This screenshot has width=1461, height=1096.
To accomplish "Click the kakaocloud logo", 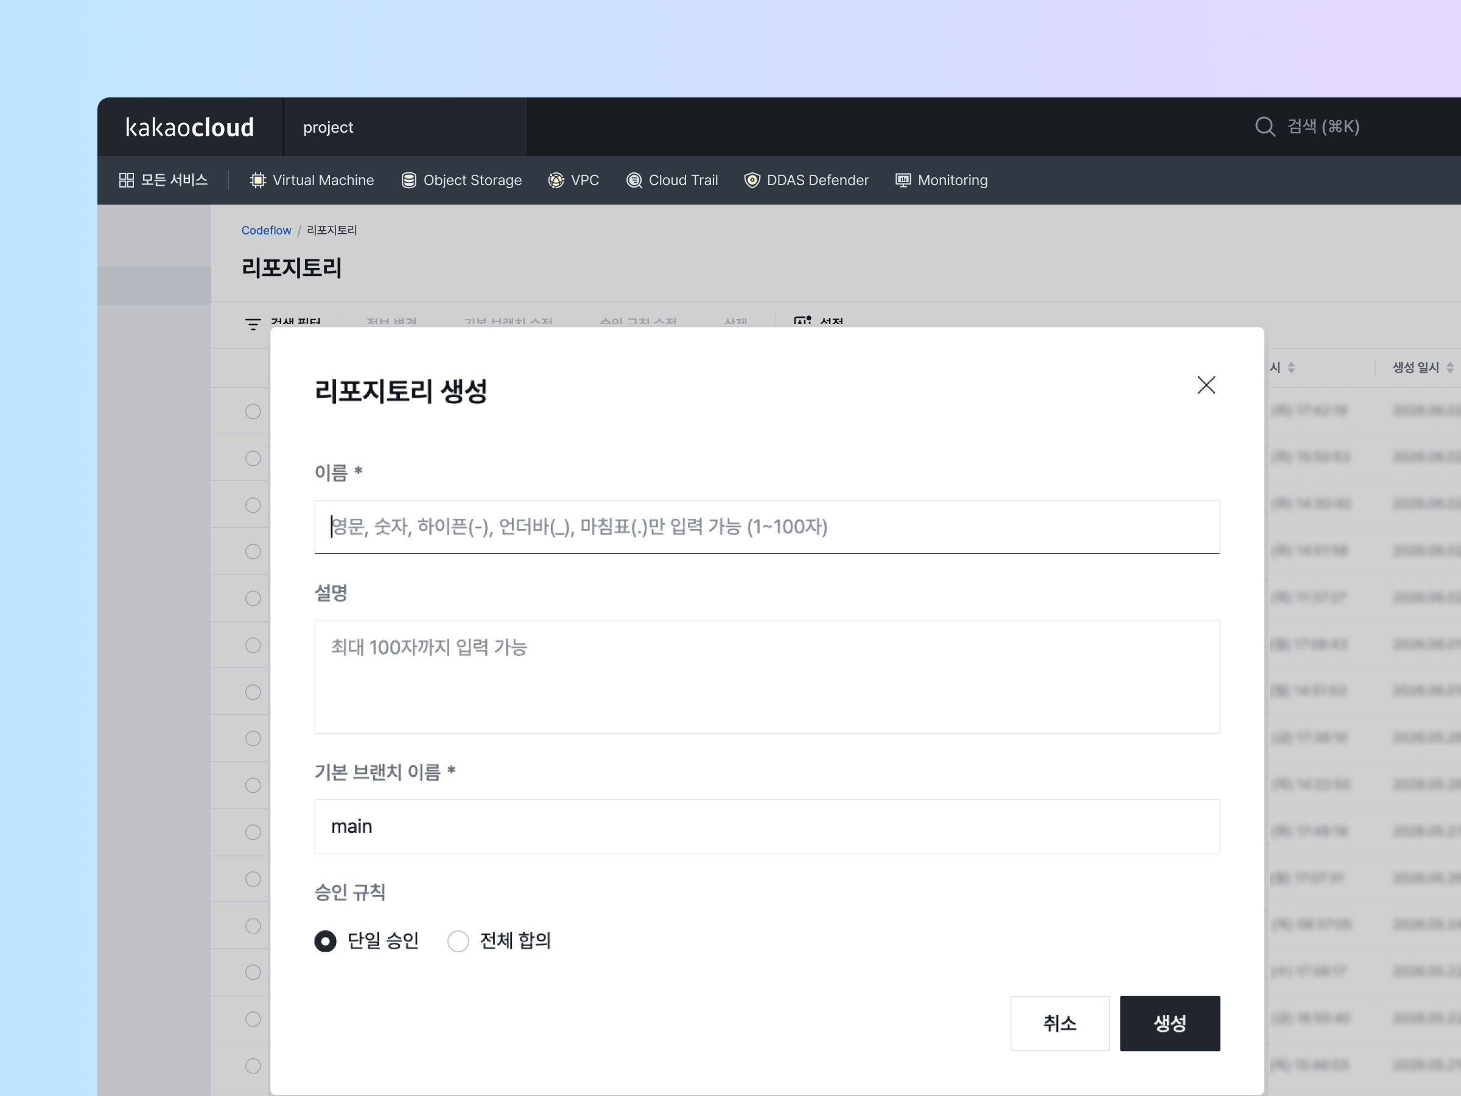I will 189,127.
